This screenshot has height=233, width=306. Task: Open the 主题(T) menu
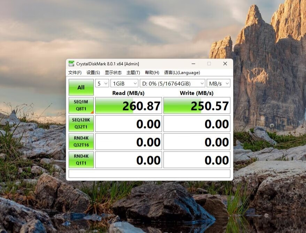pyautogui.click(x=133, y=72)
